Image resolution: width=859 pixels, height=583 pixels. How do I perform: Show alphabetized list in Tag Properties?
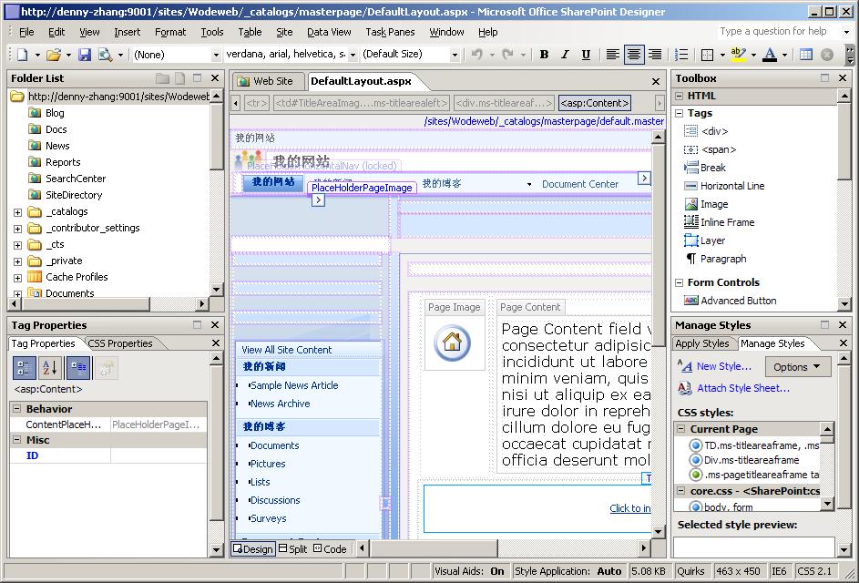[50, 368]
